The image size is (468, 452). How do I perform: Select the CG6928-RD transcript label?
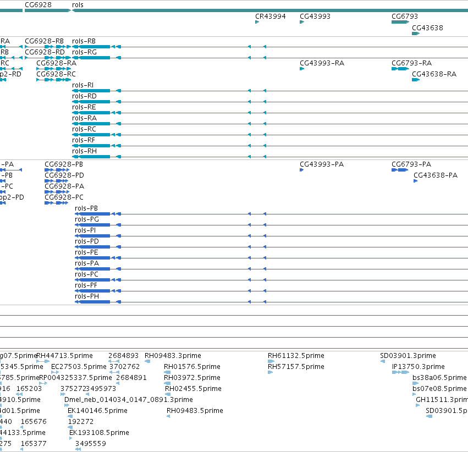(45, 52)
